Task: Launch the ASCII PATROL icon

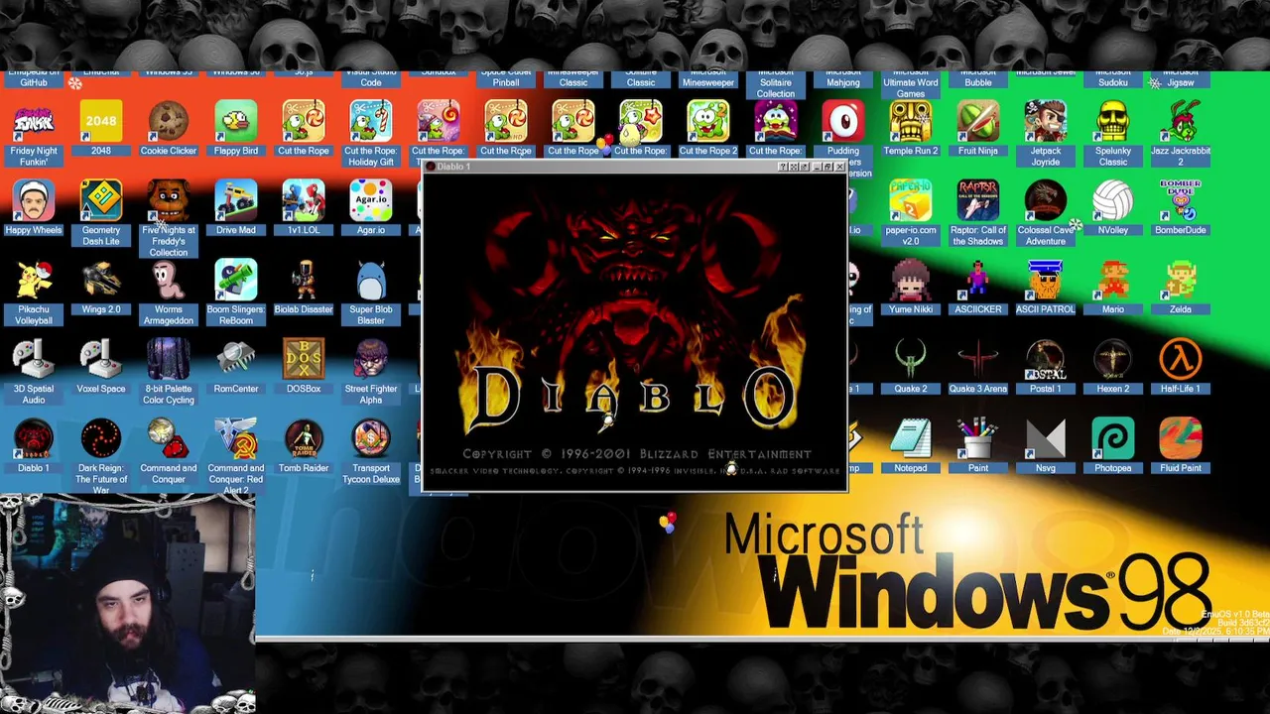Action: [1046, 281]
